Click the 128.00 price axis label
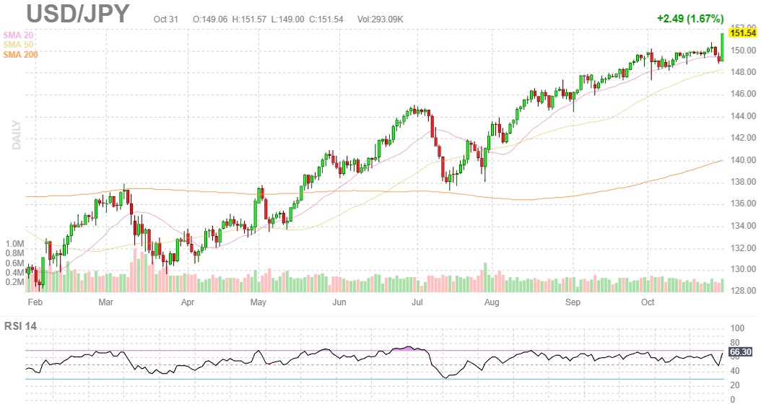The width and height of the screenshot is (761, 407). [743, 291]
